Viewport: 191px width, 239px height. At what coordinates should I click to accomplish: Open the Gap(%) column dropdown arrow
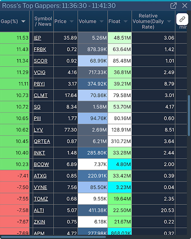click(23, 21)
